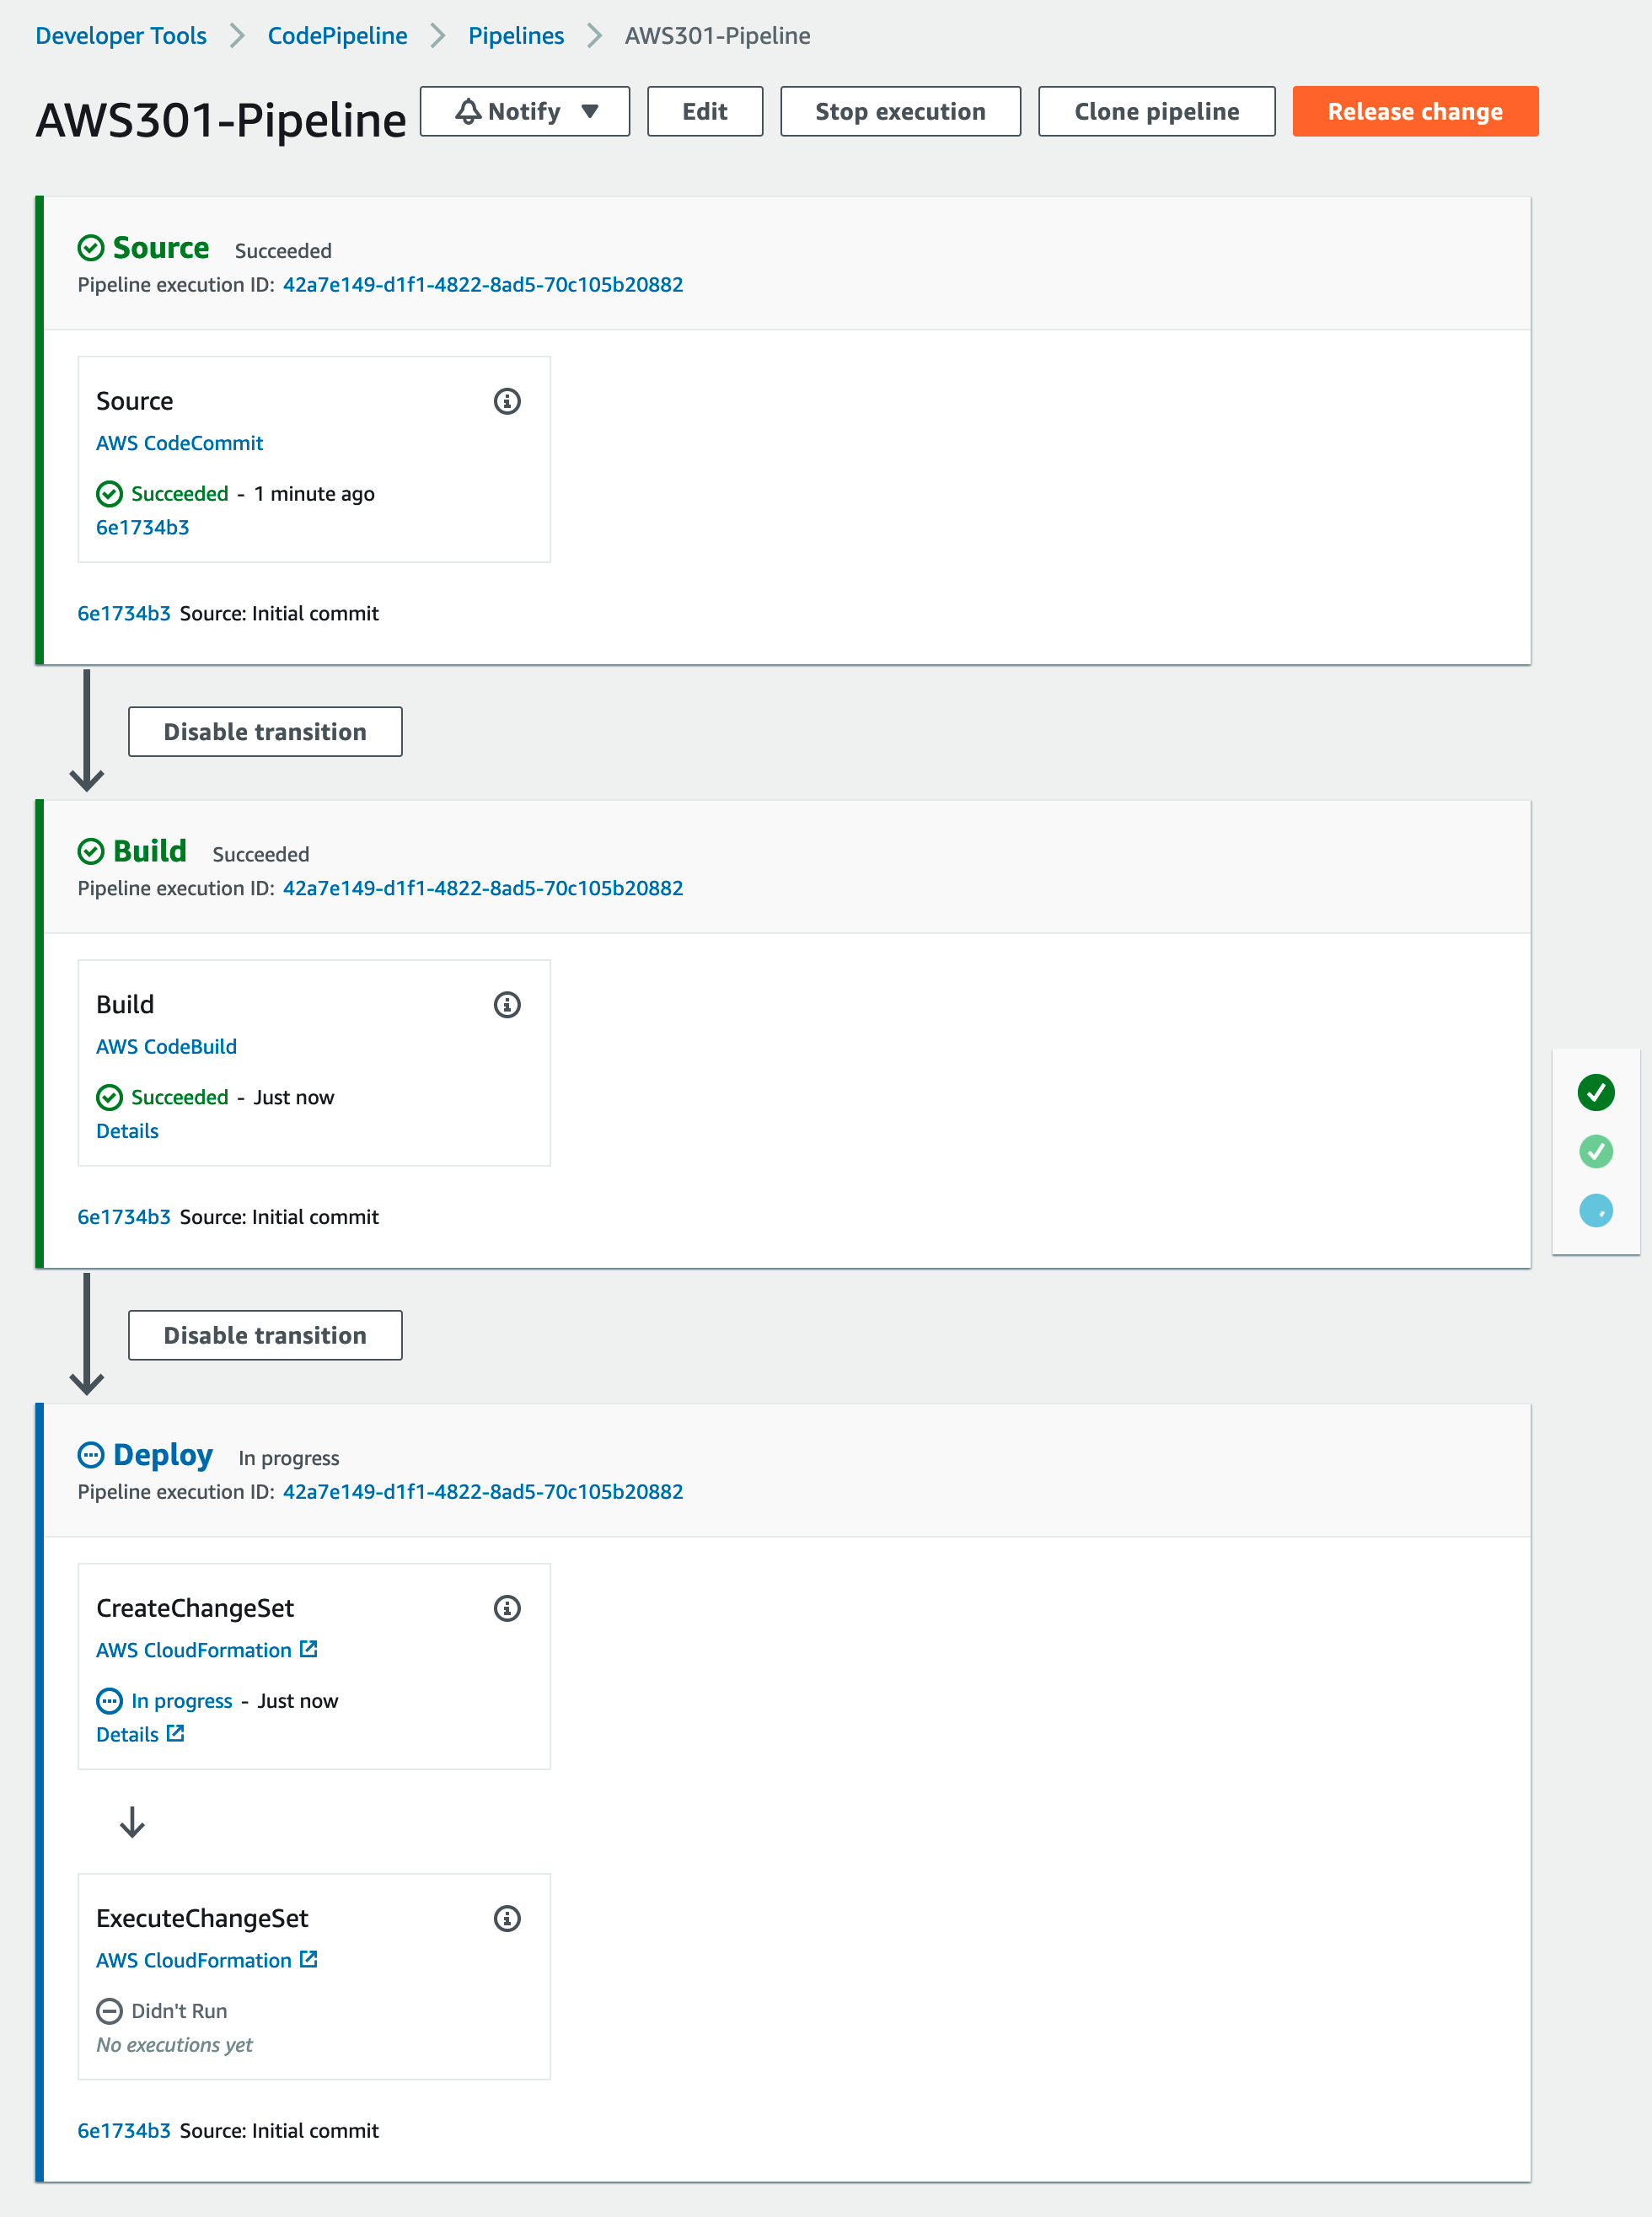Open Deploy stage pipeline execution ID link
This screenshot has height=2217, width=1652.
(x=483, y=1491)
